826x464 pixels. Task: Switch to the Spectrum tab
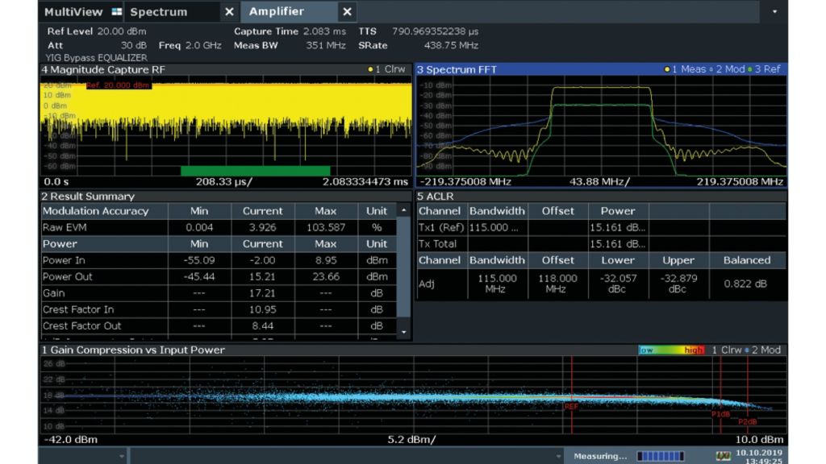tap(158, 12)
